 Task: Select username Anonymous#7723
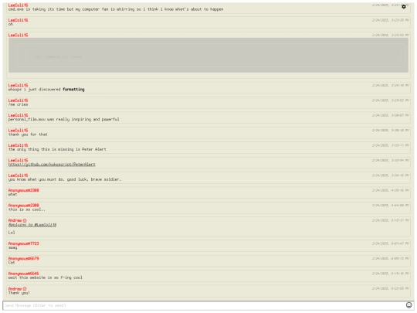point(23,243)
